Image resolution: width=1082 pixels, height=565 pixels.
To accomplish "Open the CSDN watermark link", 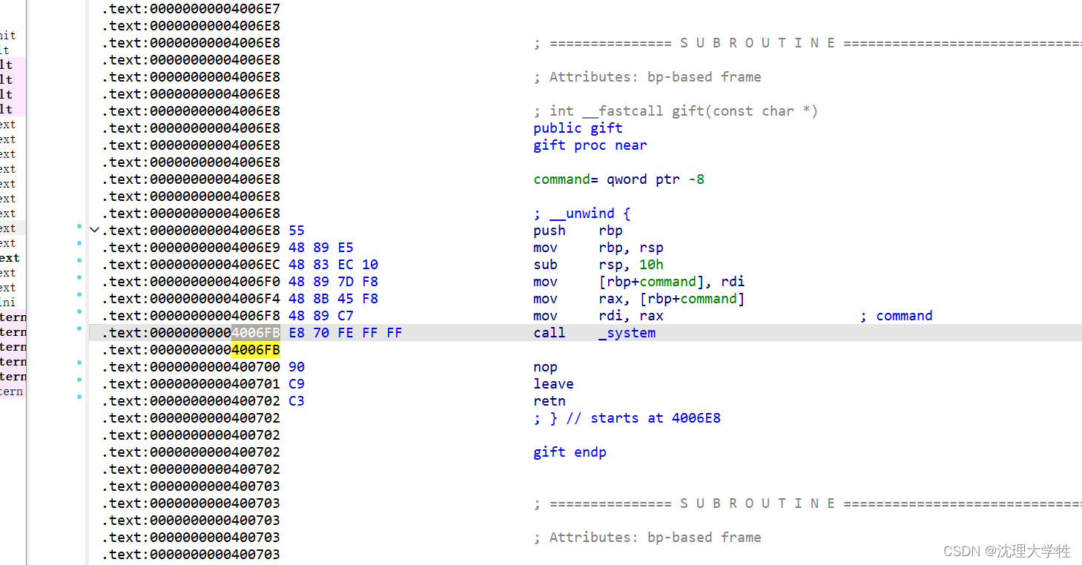I will click(1005, 551).
